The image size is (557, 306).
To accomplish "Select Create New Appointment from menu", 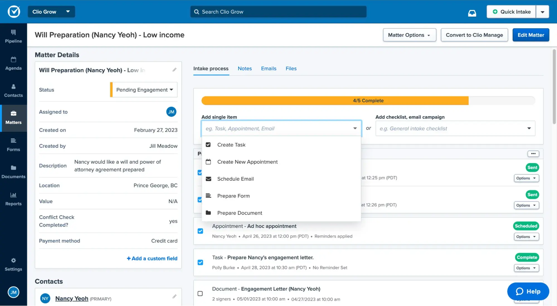I will [x=247, y=162].
